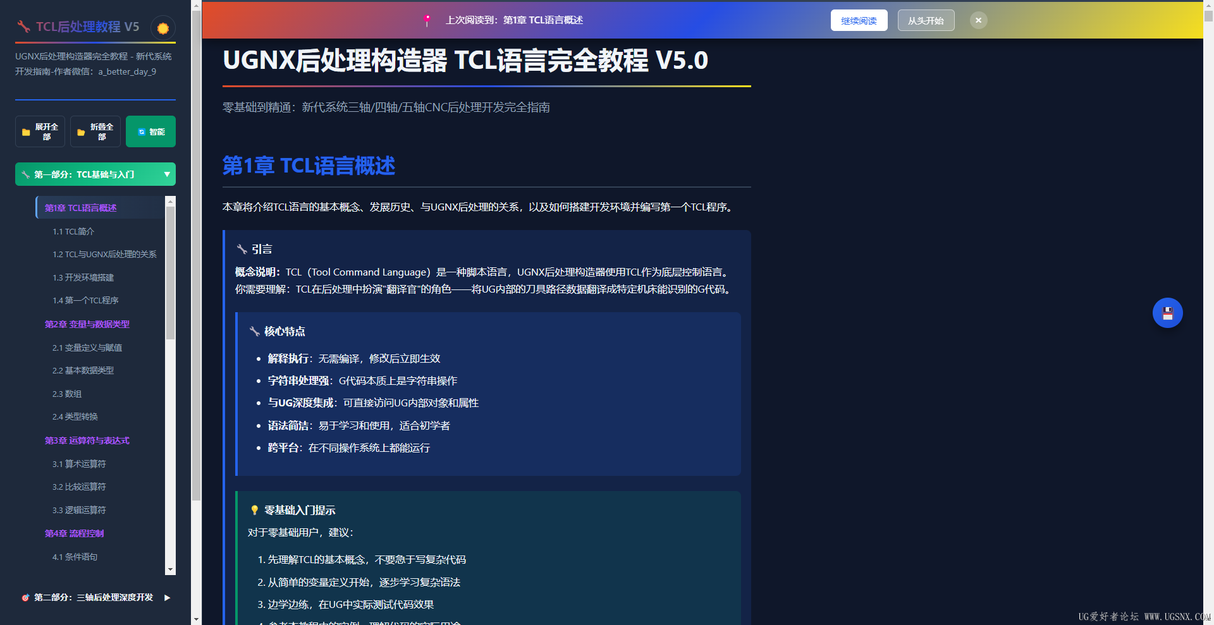Click 从头开始 to restart reading
The height and width of the screenshot is (625, 1214).
(x=926, y=20)
